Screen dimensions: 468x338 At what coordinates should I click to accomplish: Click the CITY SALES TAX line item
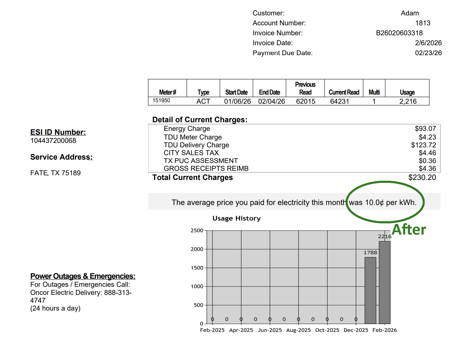coord(191,153)
